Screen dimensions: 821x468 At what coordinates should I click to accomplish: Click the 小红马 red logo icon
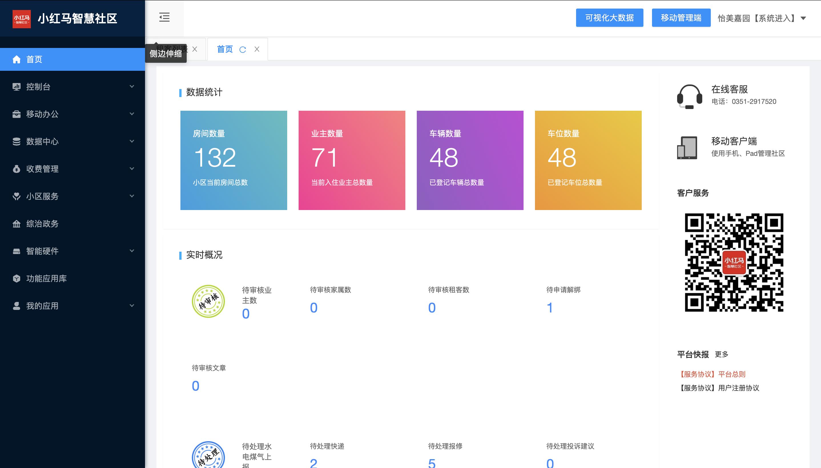pos(21,19)
